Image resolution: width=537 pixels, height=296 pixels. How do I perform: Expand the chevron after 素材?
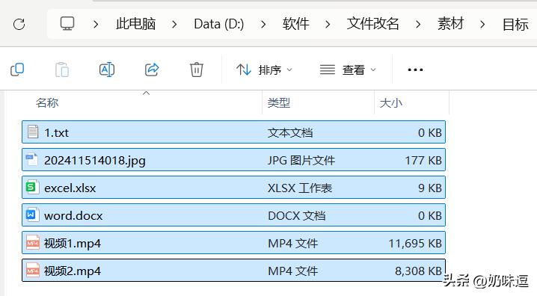click(482, 25)
